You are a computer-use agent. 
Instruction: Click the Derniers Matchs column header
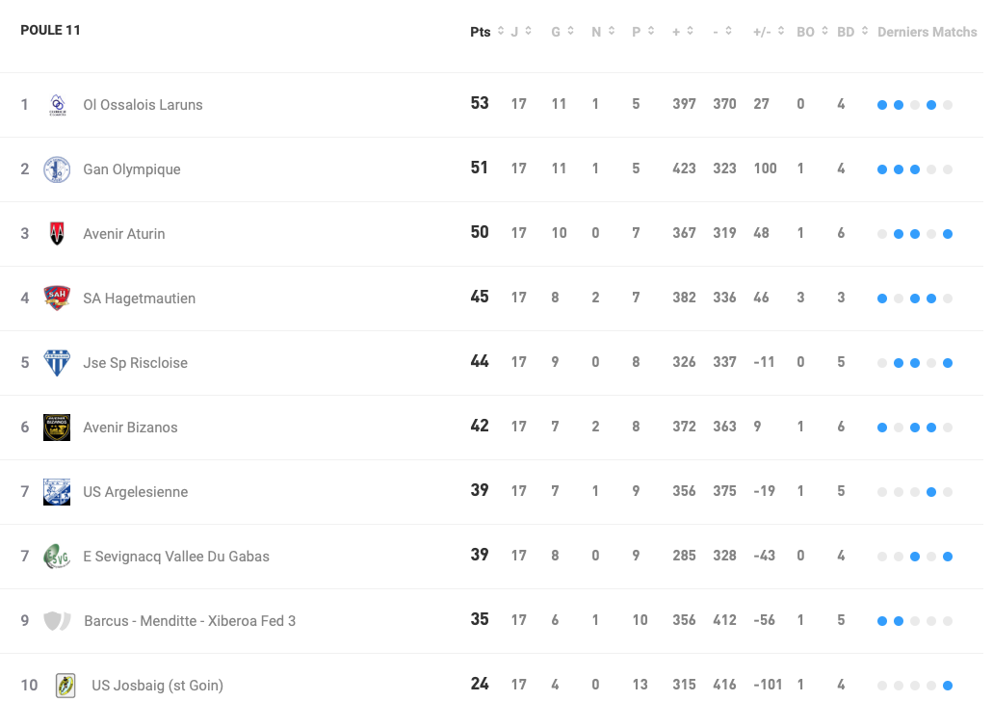click(x=927, y=32)
